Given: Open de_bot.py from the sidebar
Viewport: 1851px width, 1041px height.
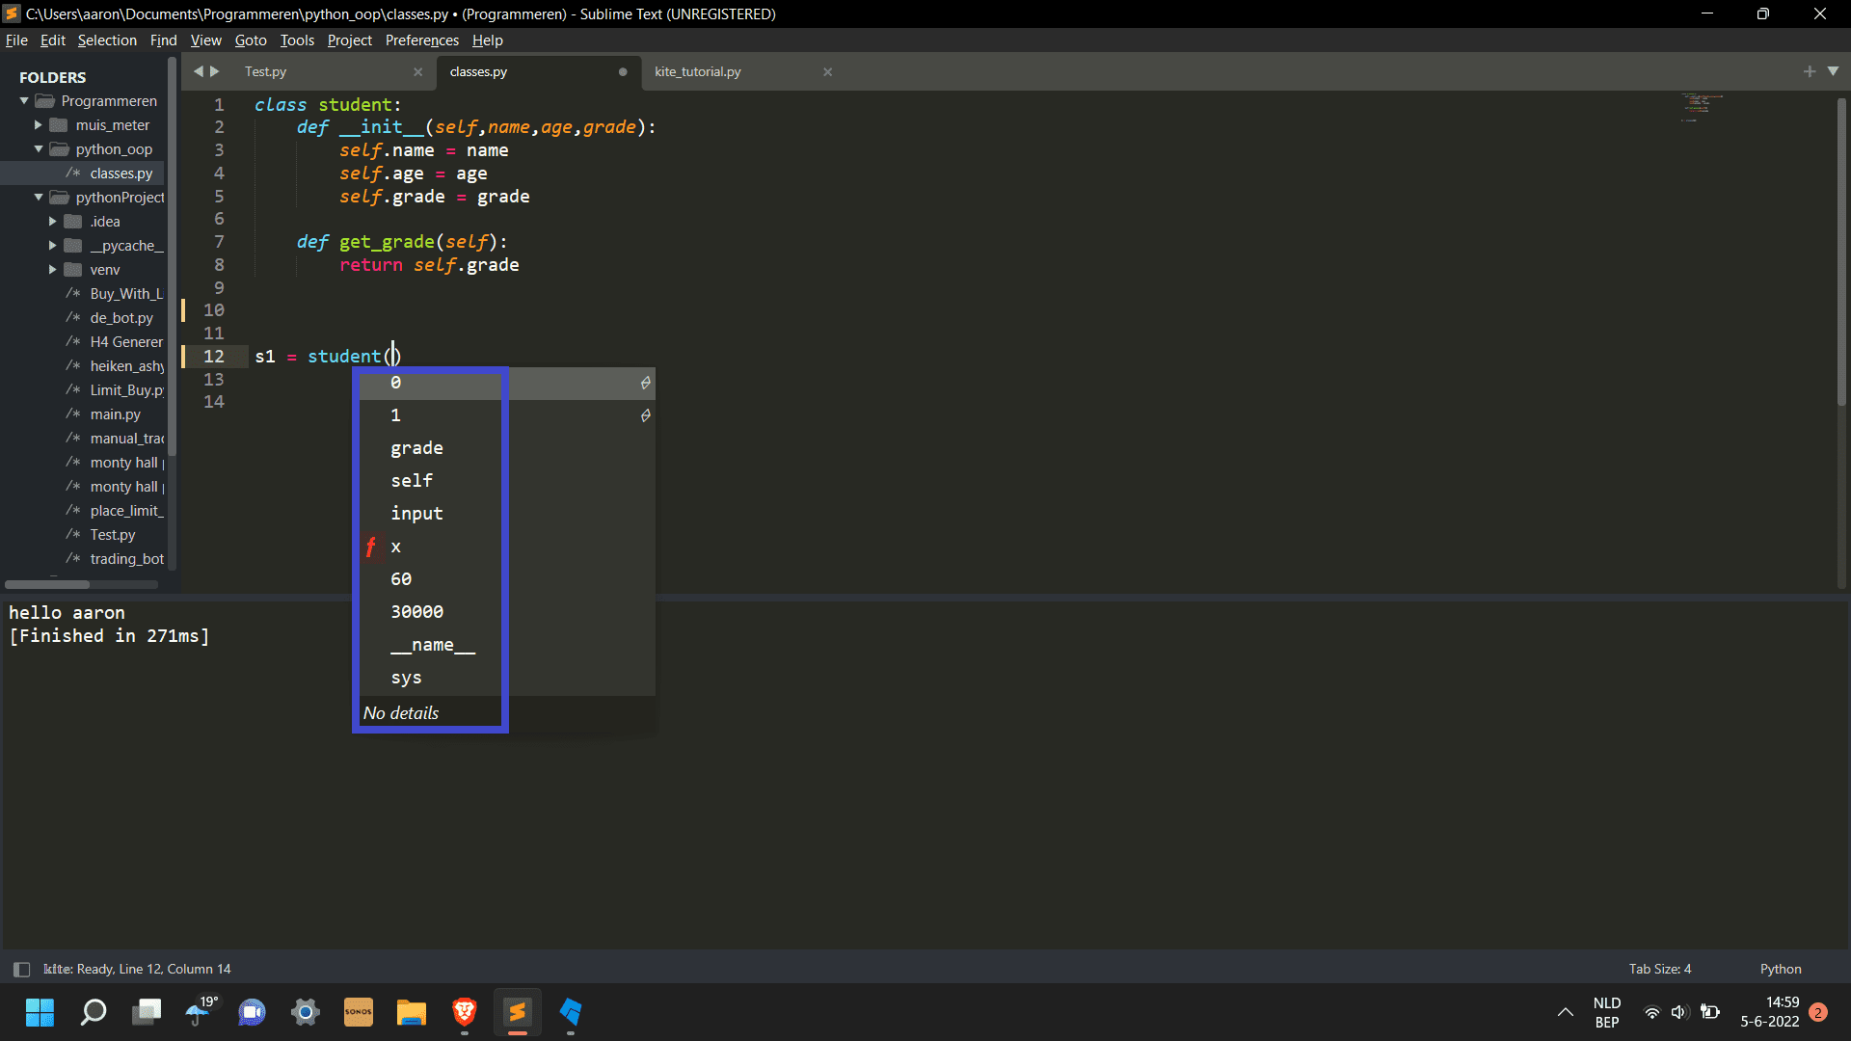Looking at the screenshot, I should pyautogui.click(x=83, y=318).
